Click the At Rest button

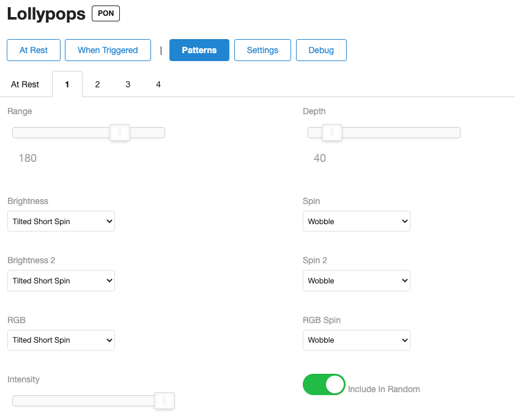coord(34,50)
